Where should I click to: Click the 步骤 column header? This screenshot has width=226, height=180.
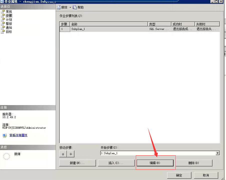[x=65, y=24]
